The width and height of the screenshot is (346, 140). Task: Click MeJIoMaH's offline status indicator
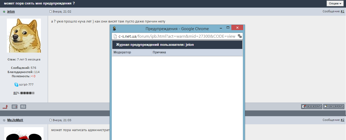tap(4, 120)
